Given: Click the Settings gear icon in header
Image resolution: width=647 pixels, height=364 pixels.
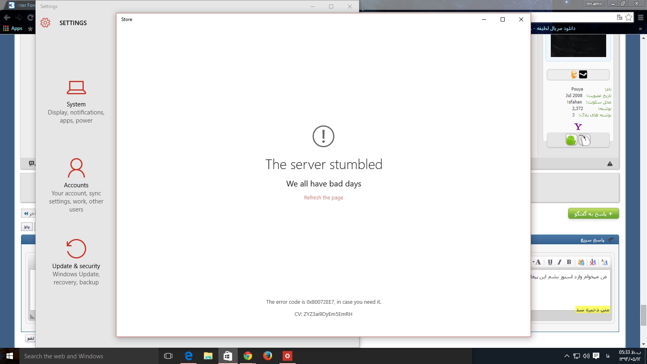Looking at the screenshot, I should (x=45, y=23).
